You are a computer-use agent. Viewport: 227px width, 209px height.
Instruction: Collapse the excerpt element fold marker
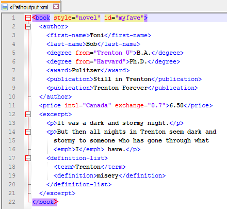coord(28,114)
